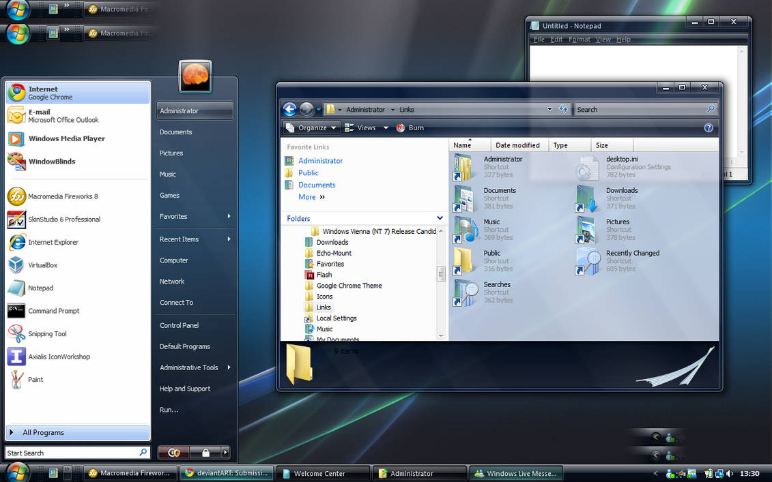Open the File menu in Notepad

point(539,39)
